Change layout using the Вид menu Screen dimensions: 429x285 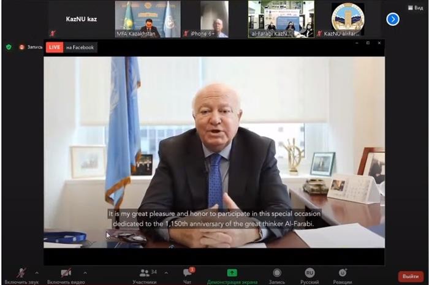click(x=419, y=7)
